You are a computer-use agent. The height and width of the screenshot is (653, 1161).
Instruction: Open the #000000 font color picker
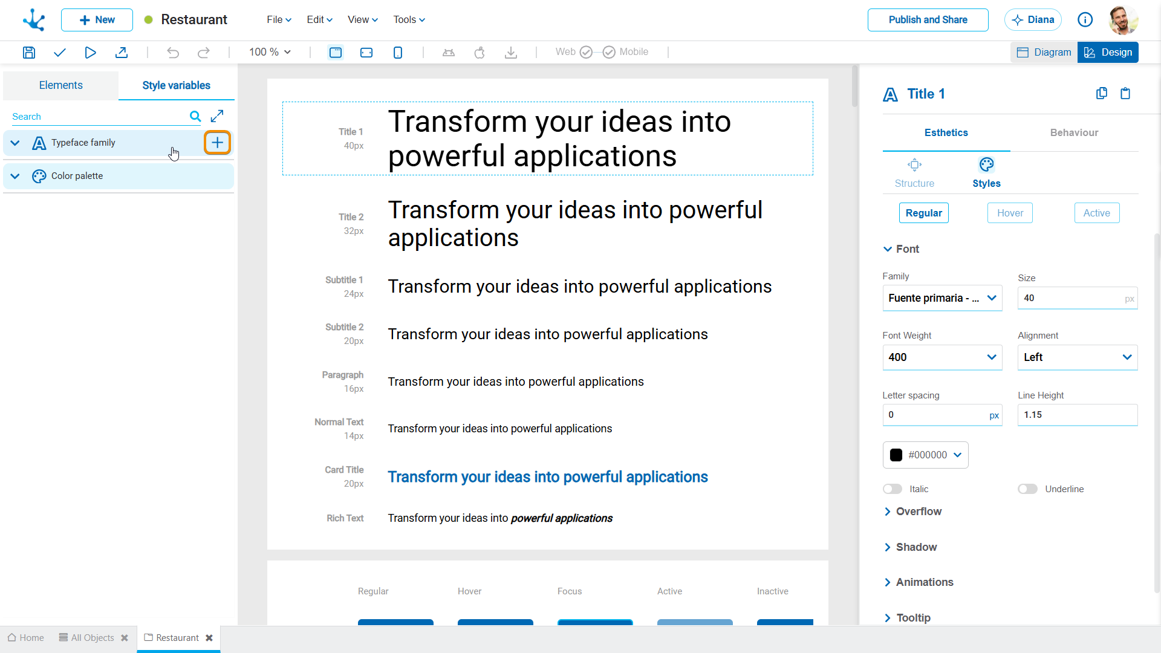[x=926, y=455]
